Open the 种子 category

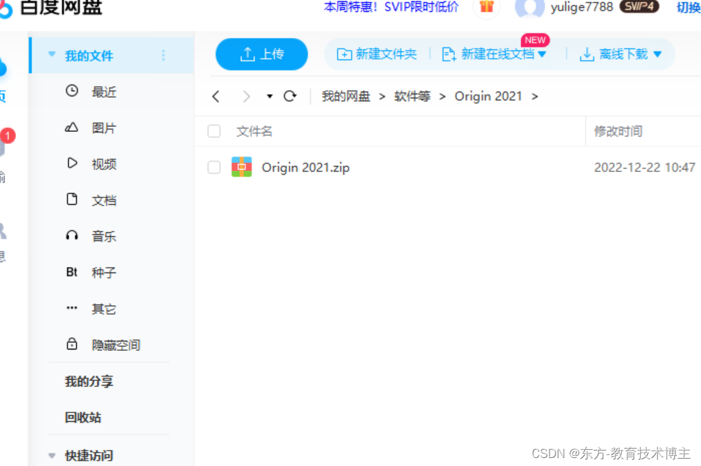pos(104,273)
